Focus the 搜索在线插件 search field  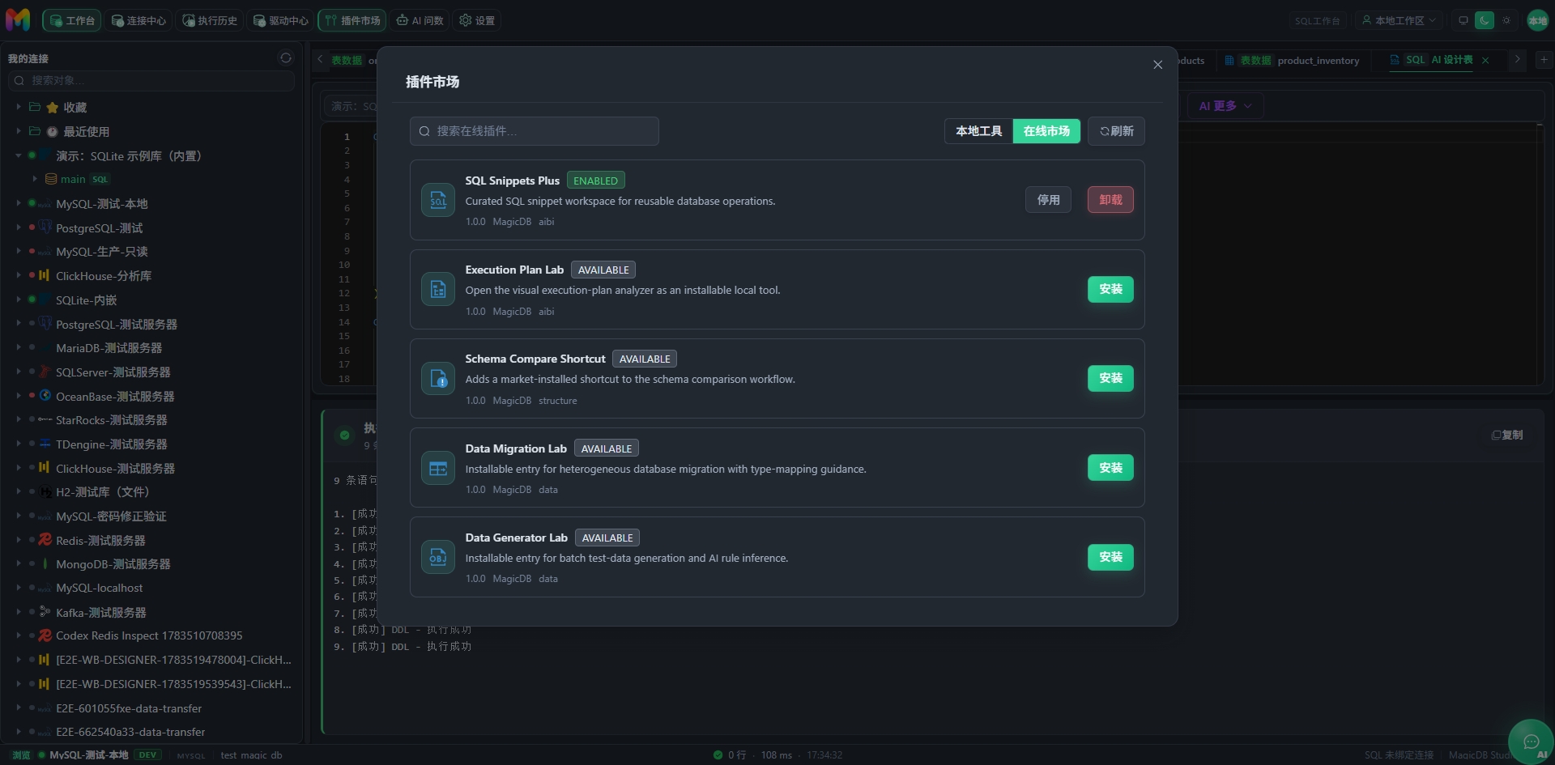coord(535,131)
